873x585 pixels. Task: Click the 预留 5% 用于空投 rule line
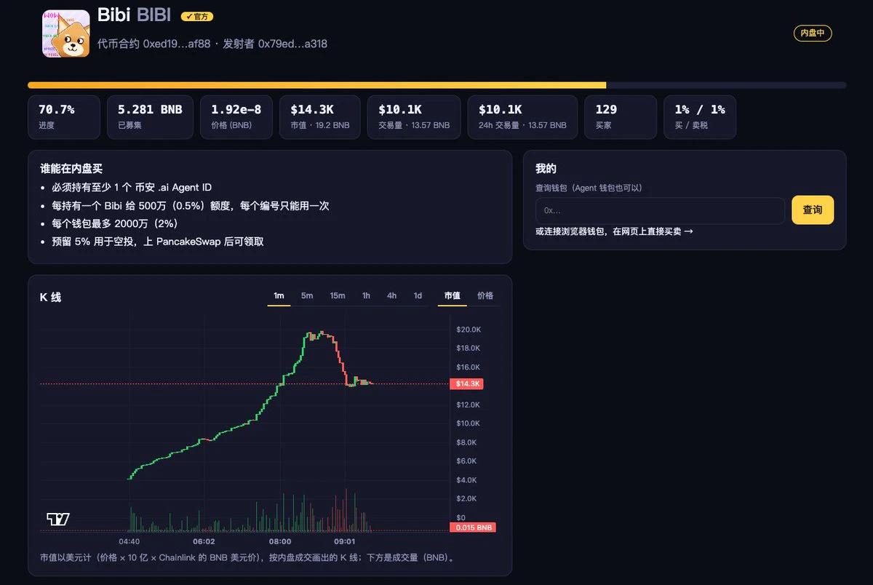click(158, 241)
